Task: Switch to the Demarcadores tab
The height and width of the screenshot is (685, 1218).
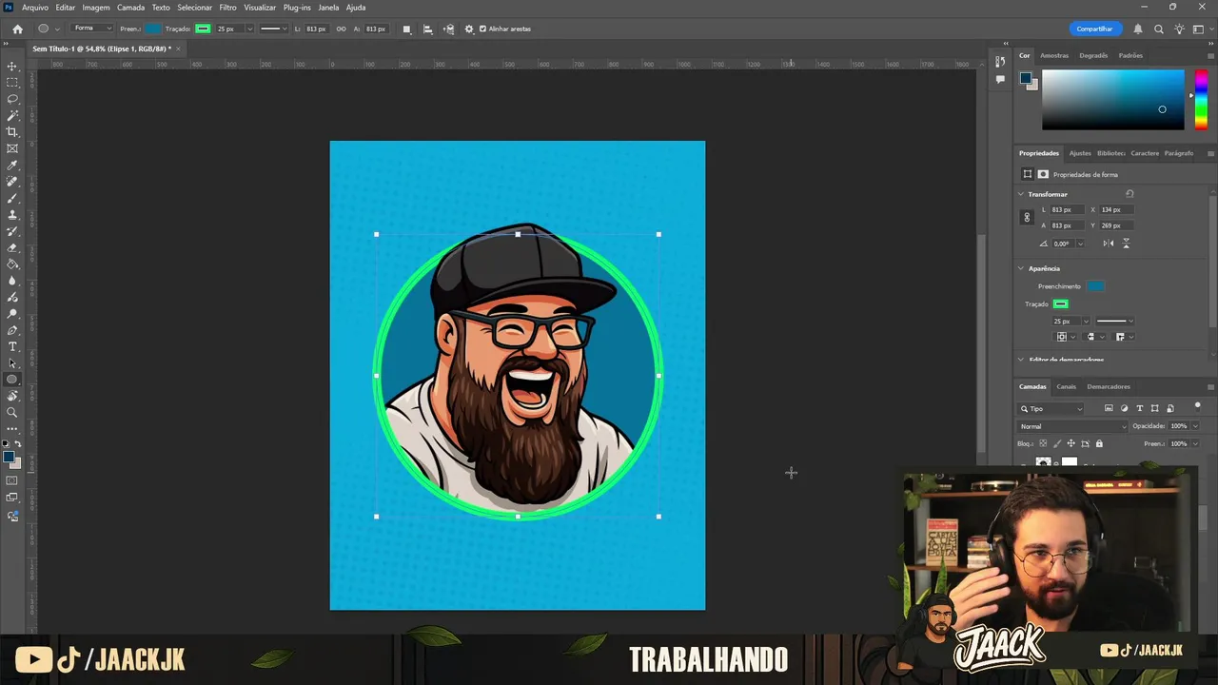Action: point(1109,386)
